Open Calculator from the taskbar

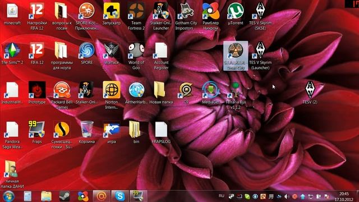(x=27, y=196)
